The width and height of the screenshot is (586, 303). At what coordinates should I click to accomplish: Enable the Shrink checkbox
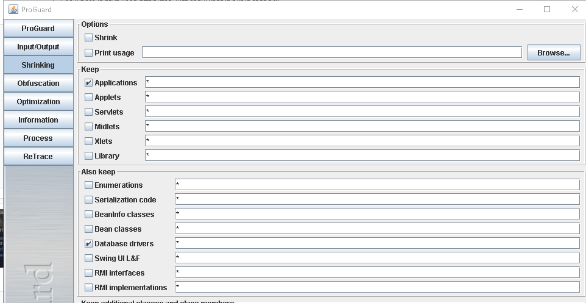point(88,38)
